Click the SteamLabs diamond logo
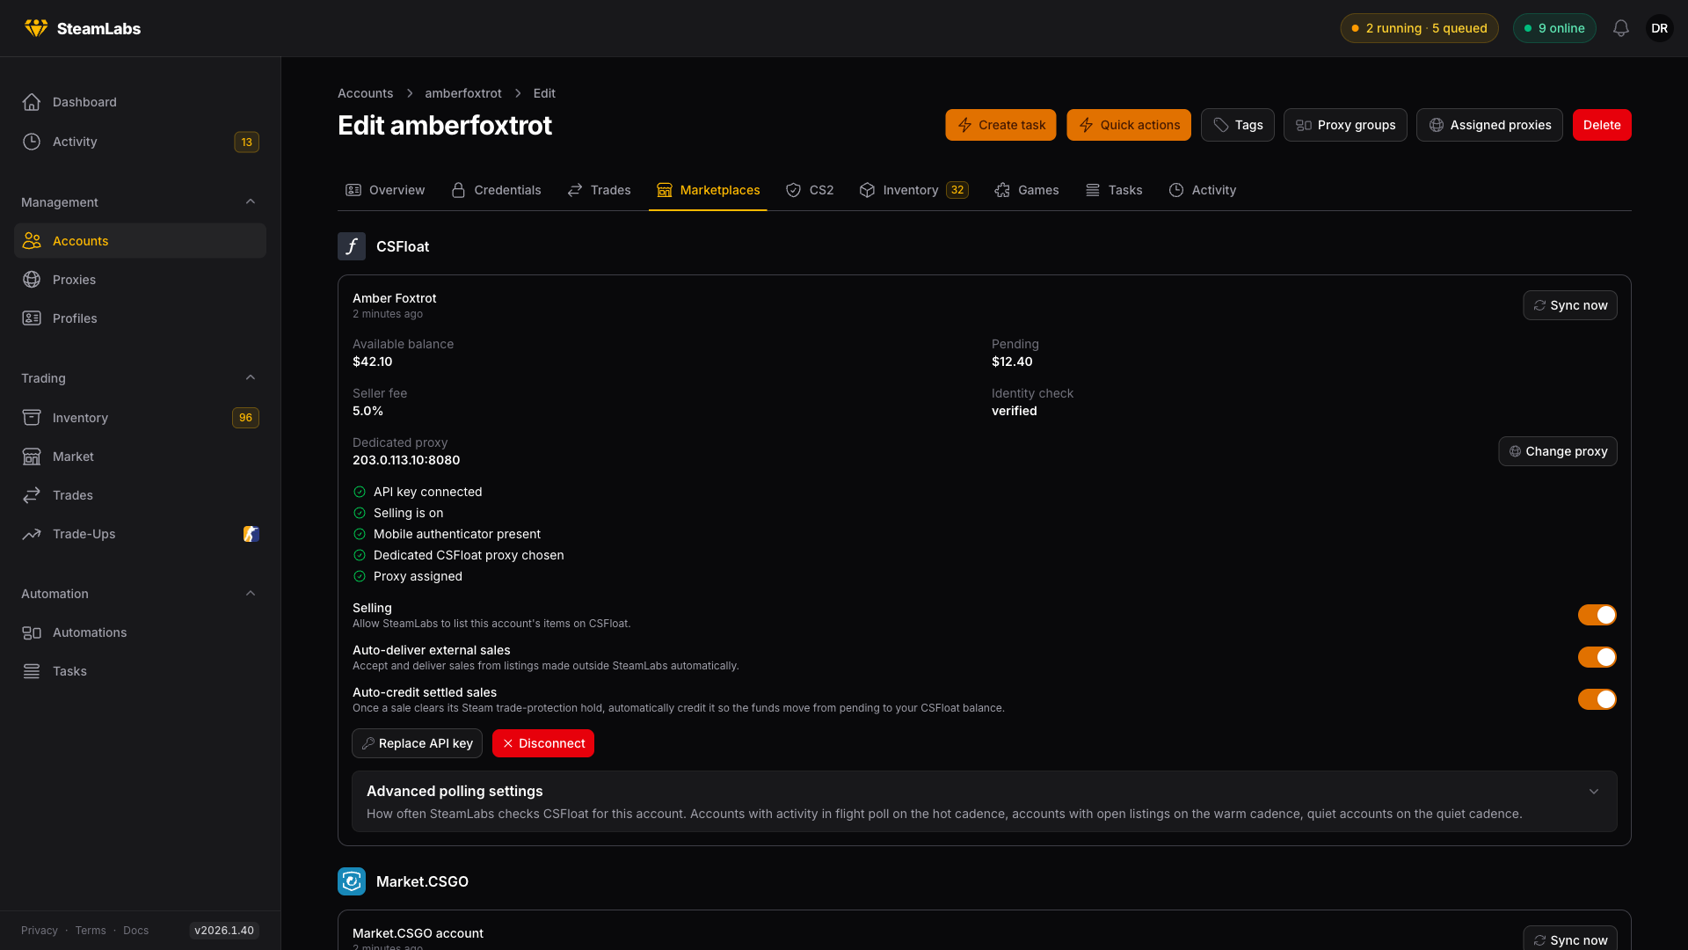Image resolution: width=1688 pixels, height=950 pixels. click(x=36, y=28)
